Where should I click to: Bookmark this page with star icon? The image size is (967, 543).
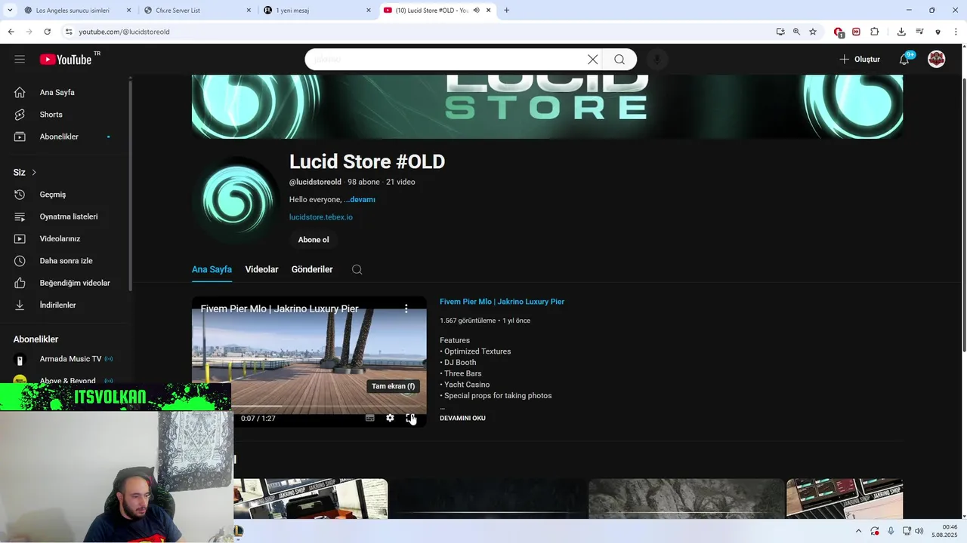(x=813, y=32)
